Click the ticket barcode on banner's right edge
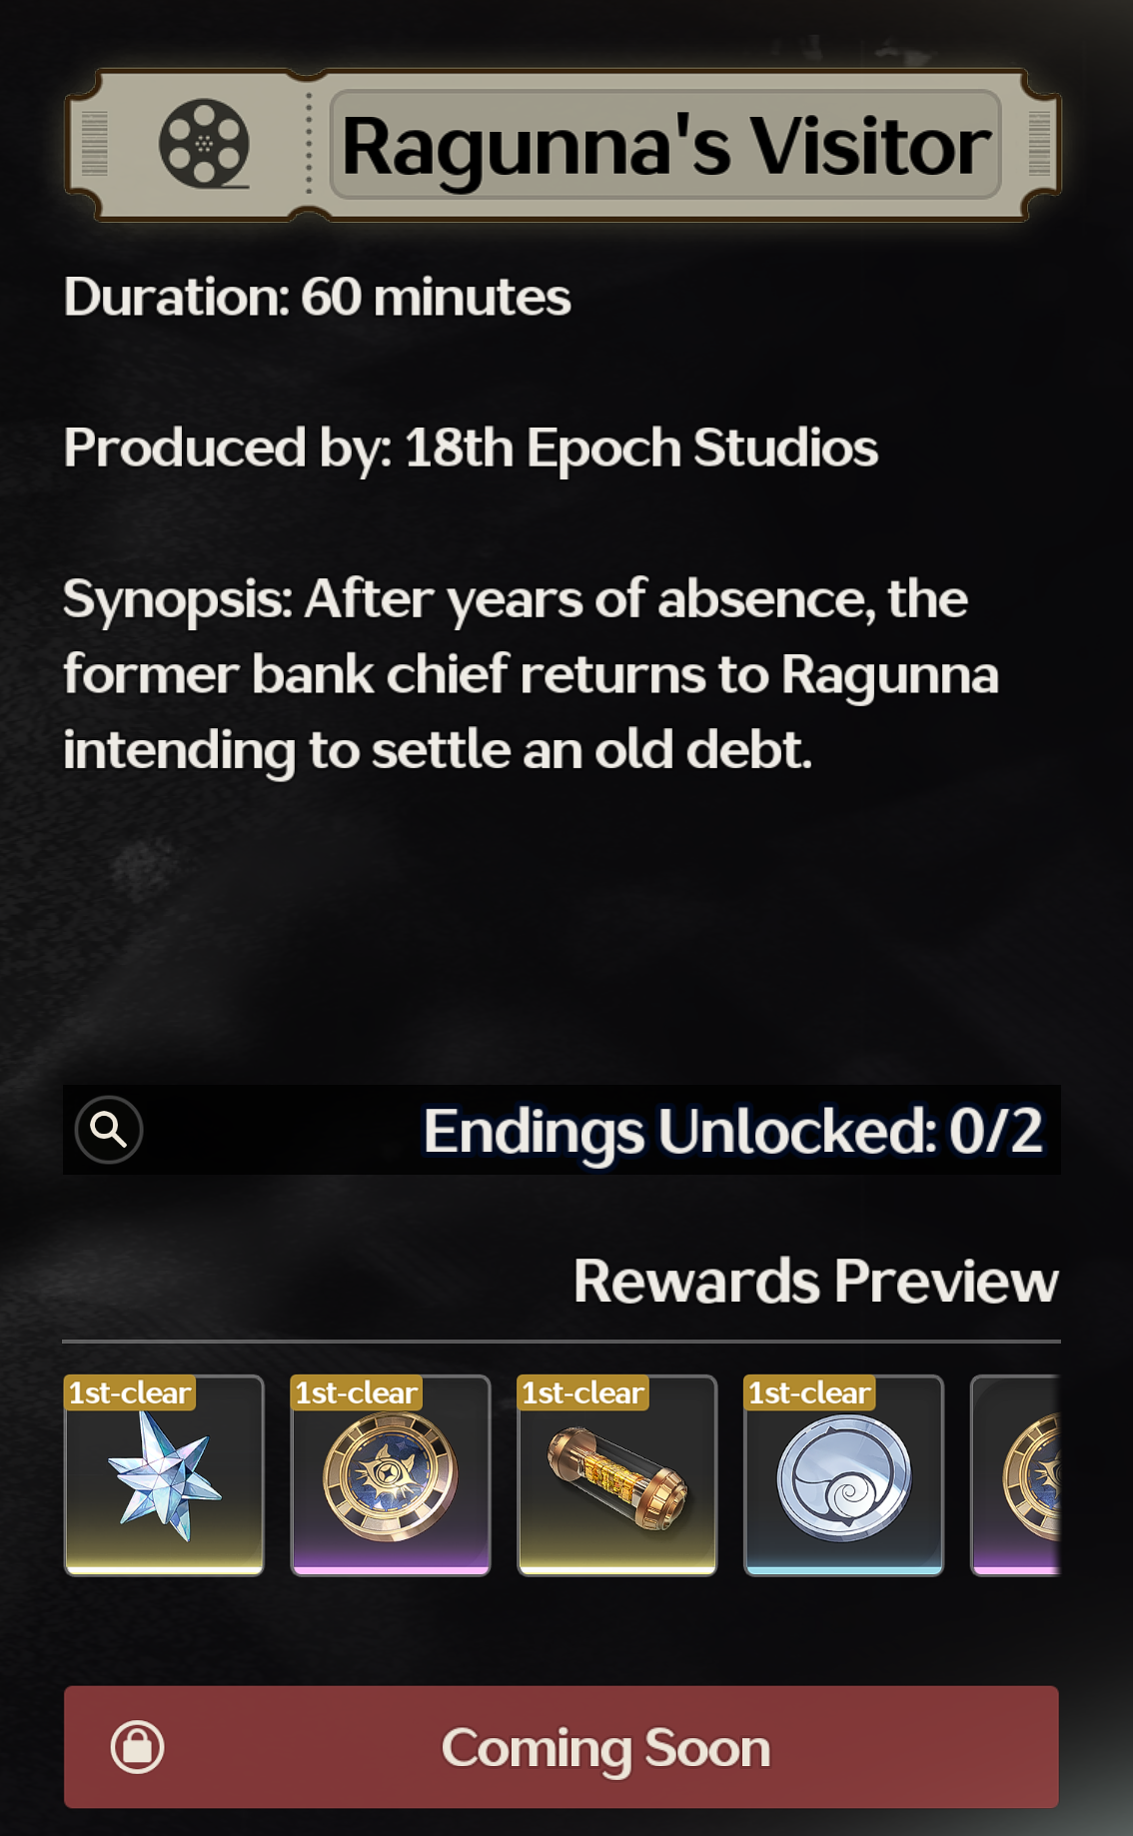Viewport: 1133px width, 1836px height. tap(1039, 144)
